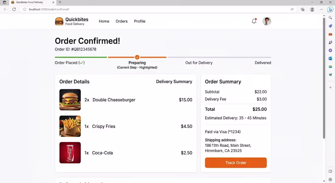The width and height of the screenshot is (335, 183).
Task: Open the Orders nav item
Action: point(122,21)
